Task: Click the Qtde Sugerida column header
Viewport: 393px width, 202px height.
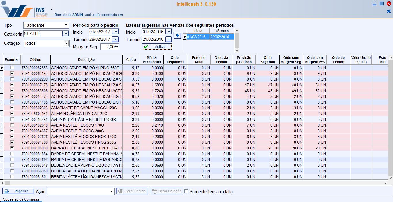Action: (x=268, y=60)
